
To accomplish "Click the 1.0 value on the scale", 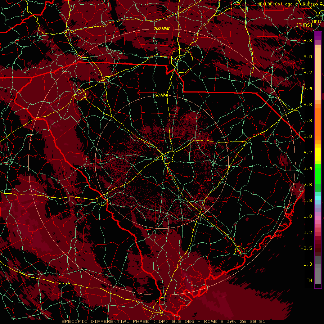I will coord(308,216).
